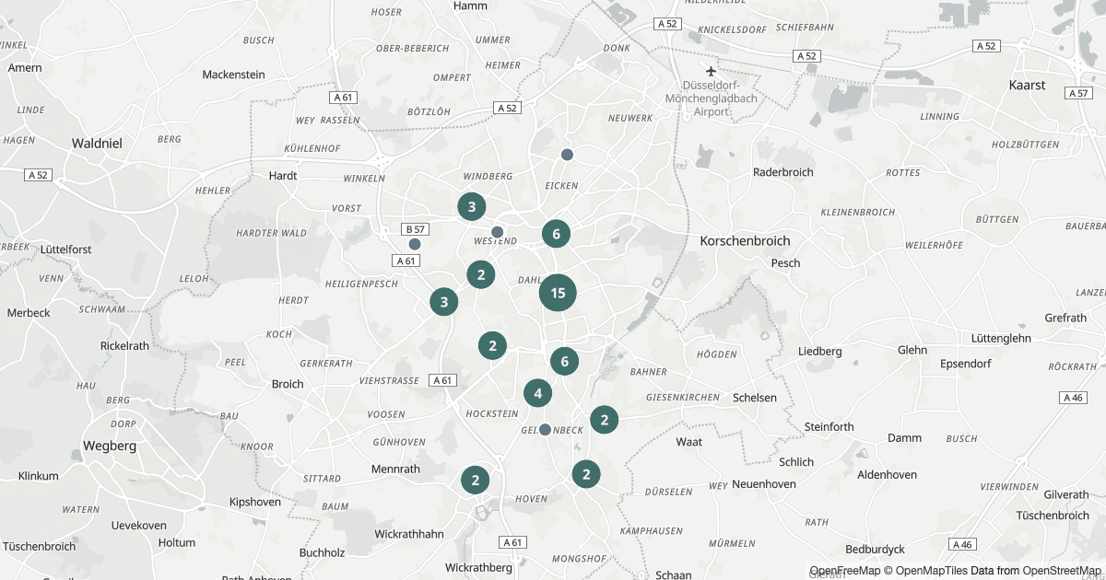The height and width of the screenshot is (580, 1106).
Task: Open the cluster marker showing 15
Action: click(x=558, y=294)
